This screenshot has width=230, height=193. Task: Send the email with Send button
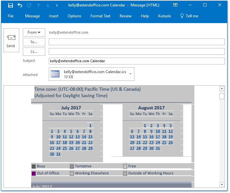click(x=11, y=40)
